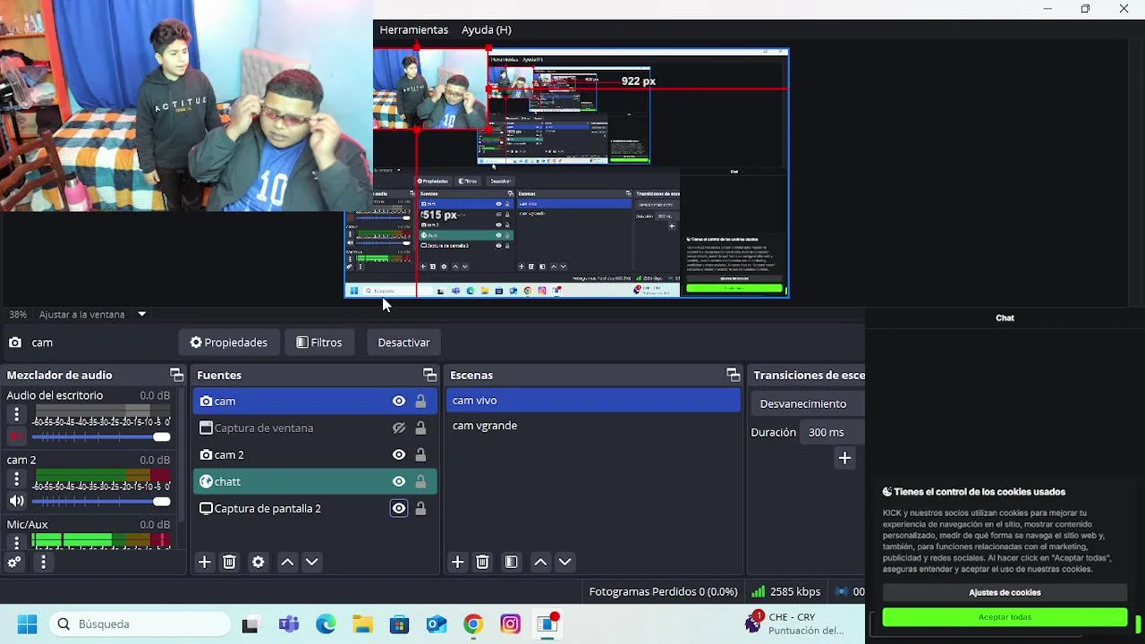The image size is (1145, 644).
Task: Open Instagram from the taskbar
Action: [510, 624]
